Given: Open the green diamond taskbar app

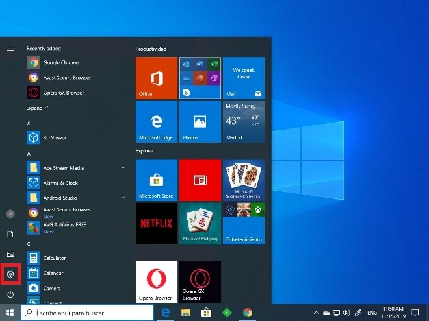Looking at the screenshot, I should (x=227, y=313).
